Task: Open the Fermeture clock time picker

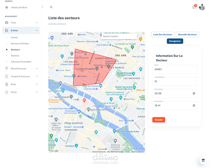Action: click(194, 106)
